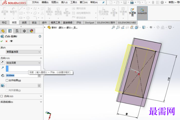Check 合并结果 merge result checkbox
Image resolution: width=180 pixels, height=120 pixels.
tap(7, 80)
